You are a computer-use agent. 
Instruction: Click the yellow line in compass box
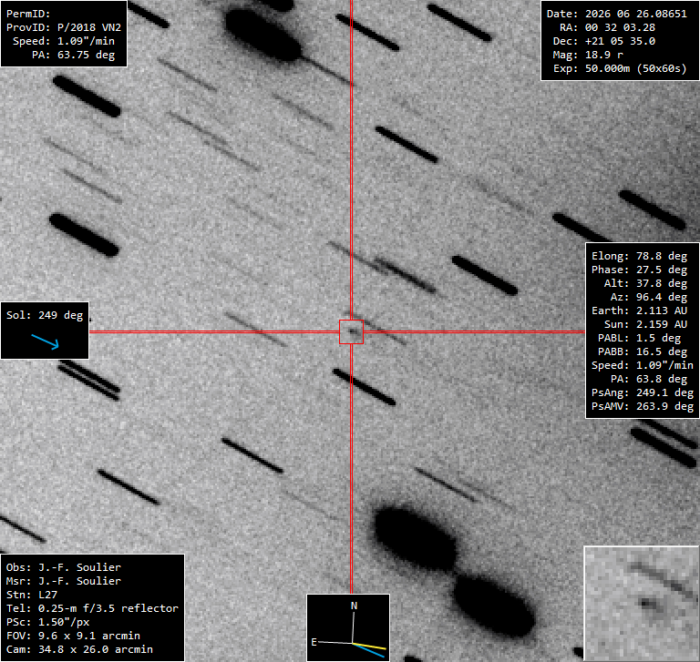point(369,646)
